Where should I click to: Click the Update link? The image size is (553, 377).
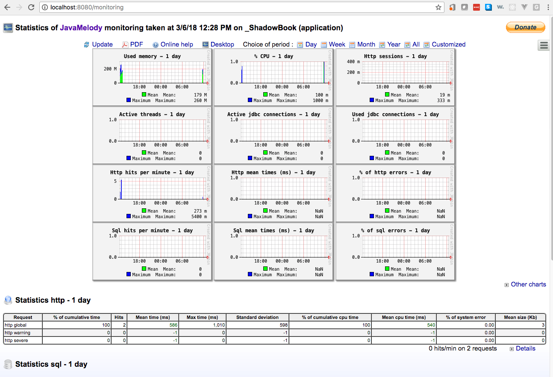[x=103, y=44]
